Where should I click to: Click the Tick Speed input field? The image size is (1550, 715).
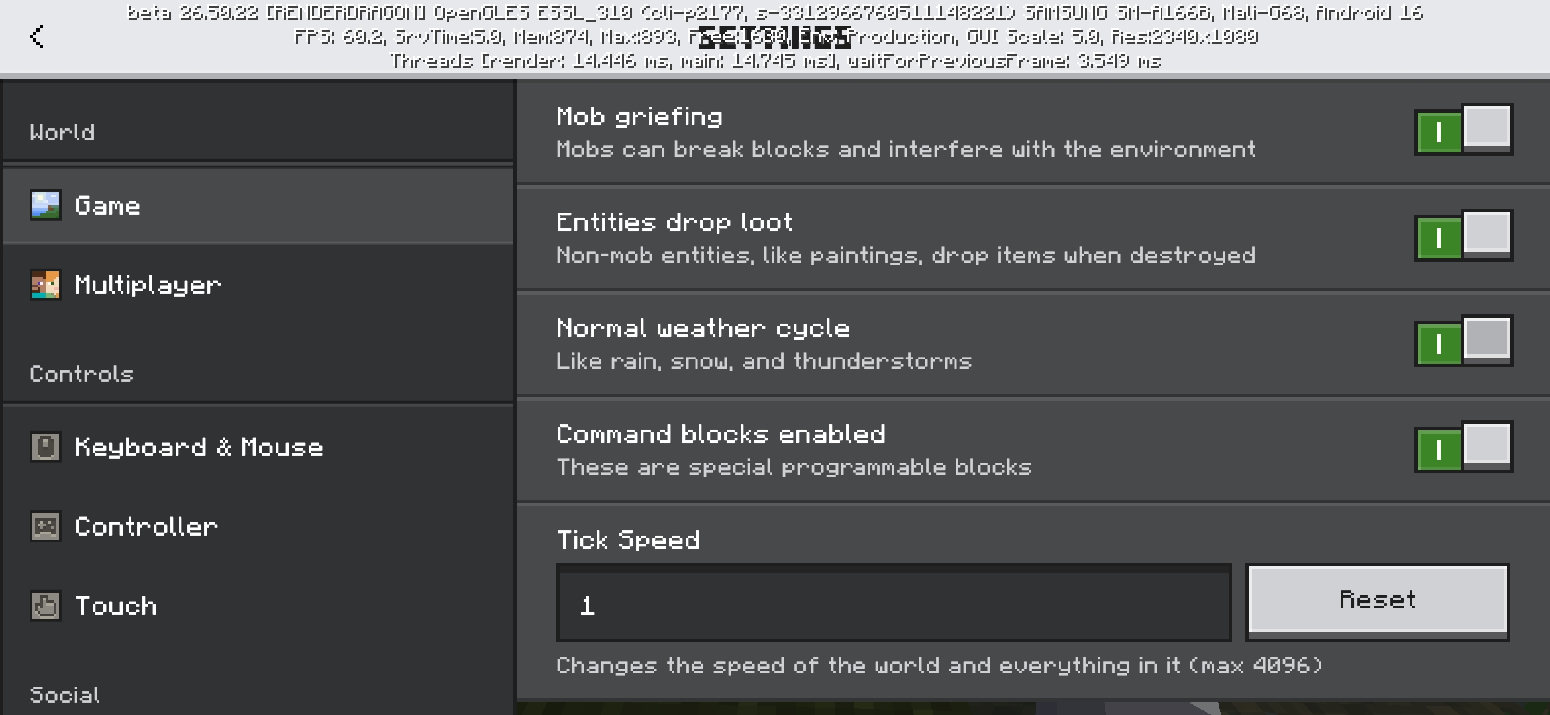[894, 602]
